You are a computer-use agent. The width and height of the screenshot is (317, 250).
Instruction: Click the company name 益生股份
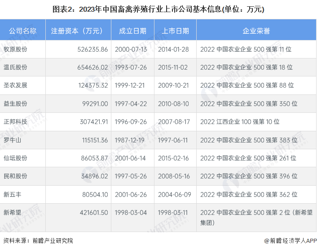pyautogui.click(x=15, y=104)
